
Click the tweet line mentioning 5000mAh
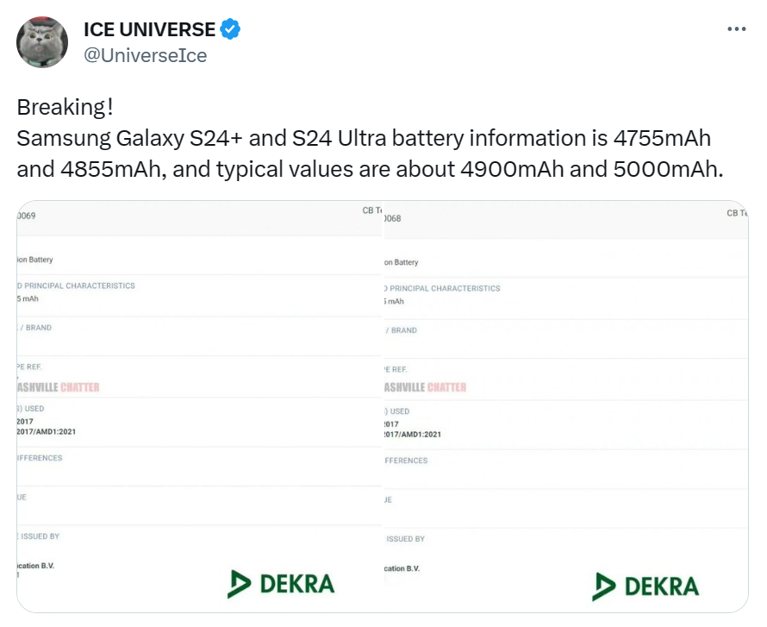pos(370,168)
